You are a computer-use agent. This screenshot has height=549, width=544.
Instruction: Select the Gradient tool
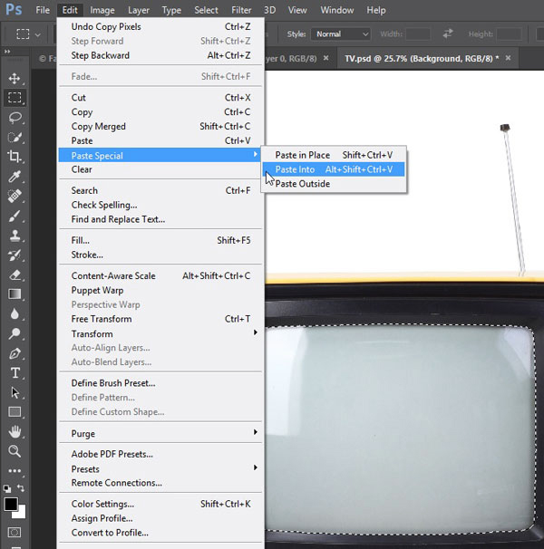pos(15,294)
